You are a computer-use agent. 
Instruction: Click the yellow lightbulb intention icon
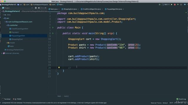[59, 68]
